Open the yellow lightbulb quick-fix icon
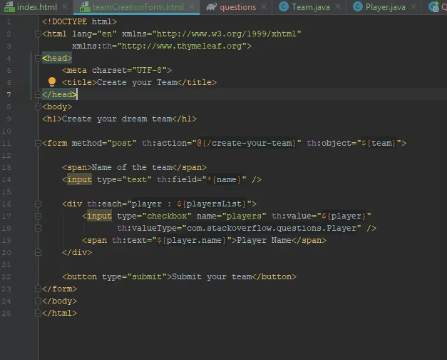The image size is (447, 360). (52, 82)
